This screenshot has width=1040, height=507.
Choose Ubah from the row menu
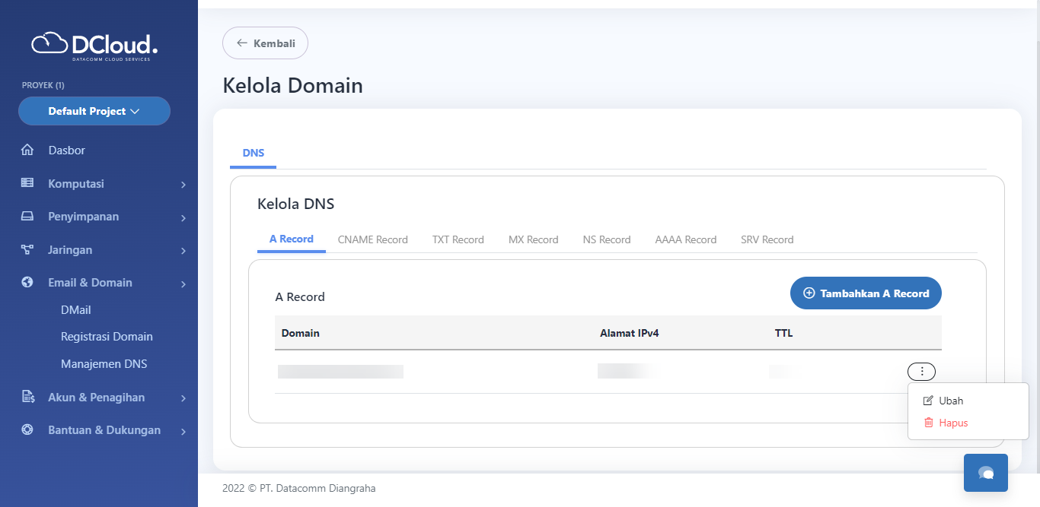[950, 401]
